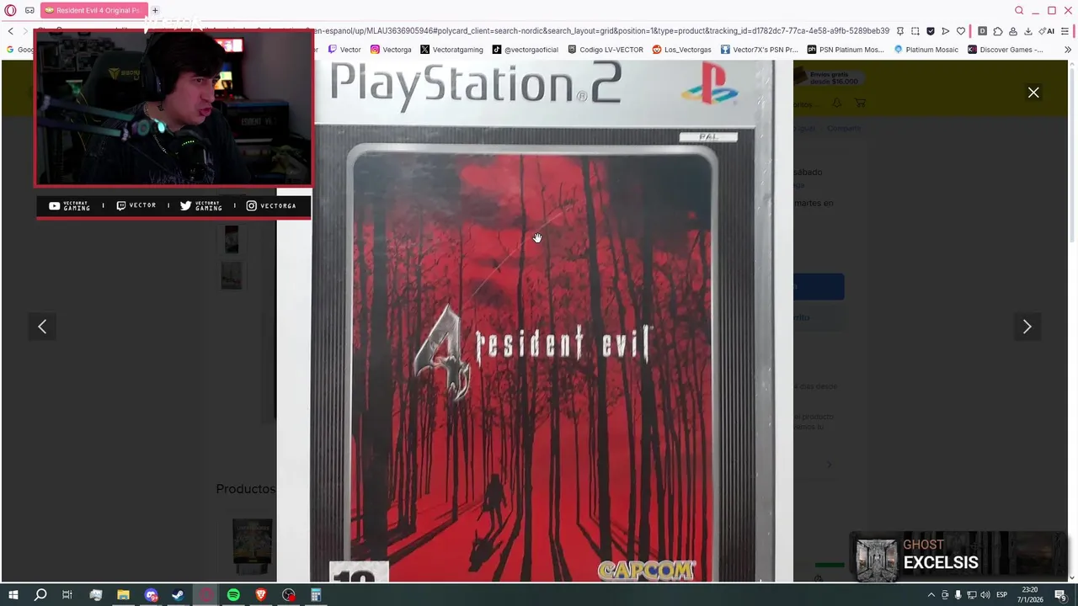Screen dimensions: 1078x606
Task: Open the extensions cube icon
Action: (x=997, y=31)
